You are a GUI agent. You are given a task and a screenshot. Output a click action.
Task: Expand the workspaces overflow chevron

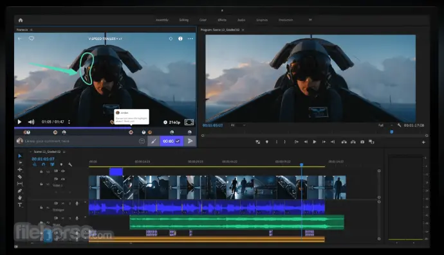(310, 20)
